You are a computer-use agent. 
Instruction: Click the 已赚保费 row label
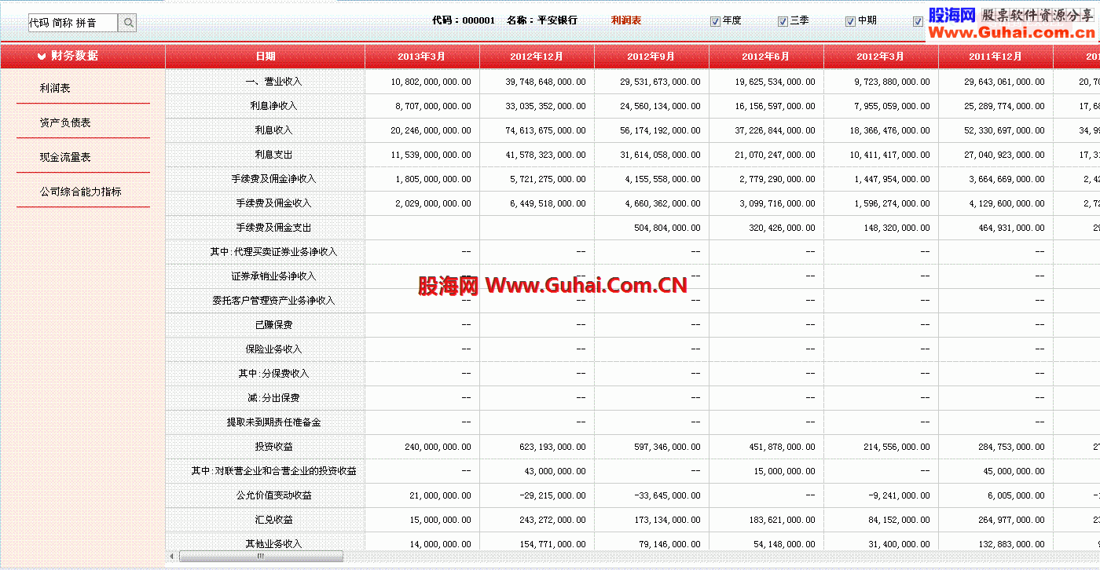point(273,325)
